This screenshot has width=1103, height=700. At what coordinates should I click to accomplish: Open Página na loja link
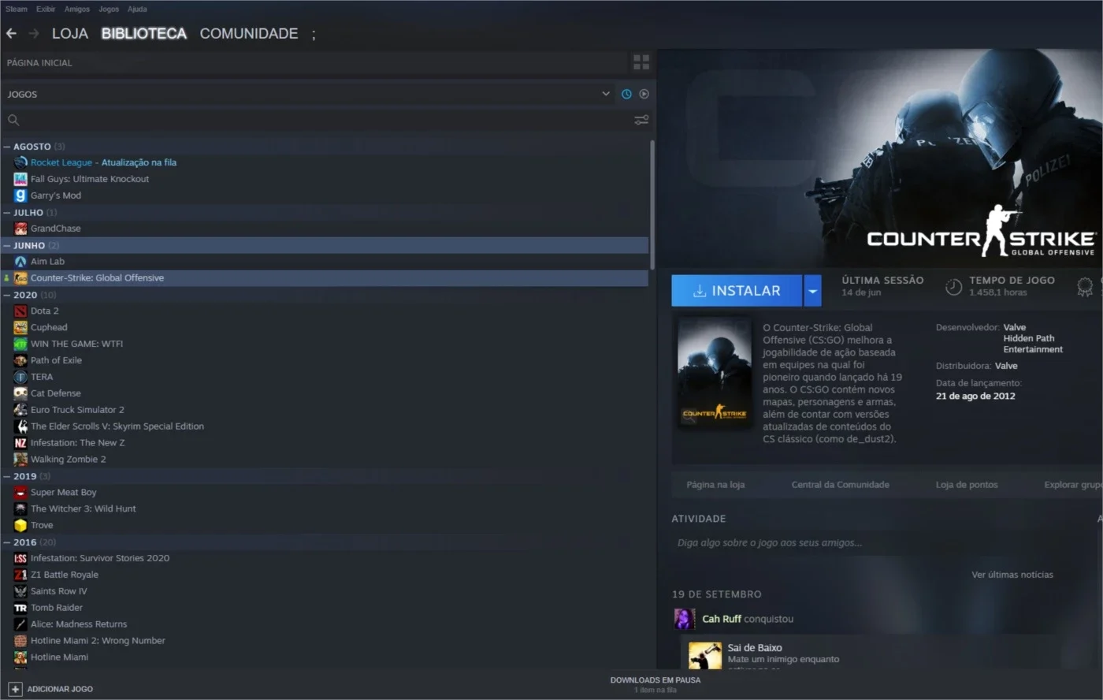click(715, 485)
